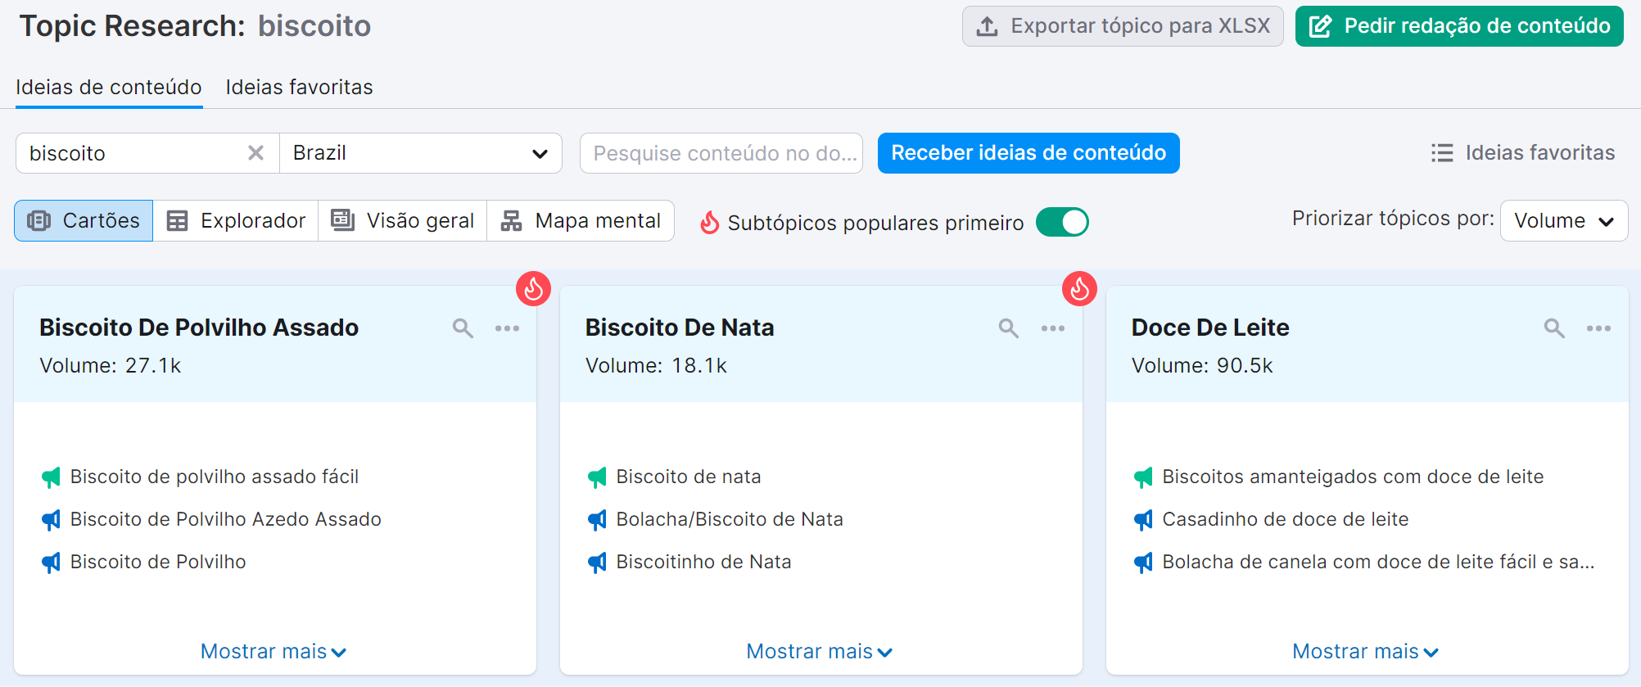
Task: Switch to Ideias favoritas tab
Action: (299, 87)
